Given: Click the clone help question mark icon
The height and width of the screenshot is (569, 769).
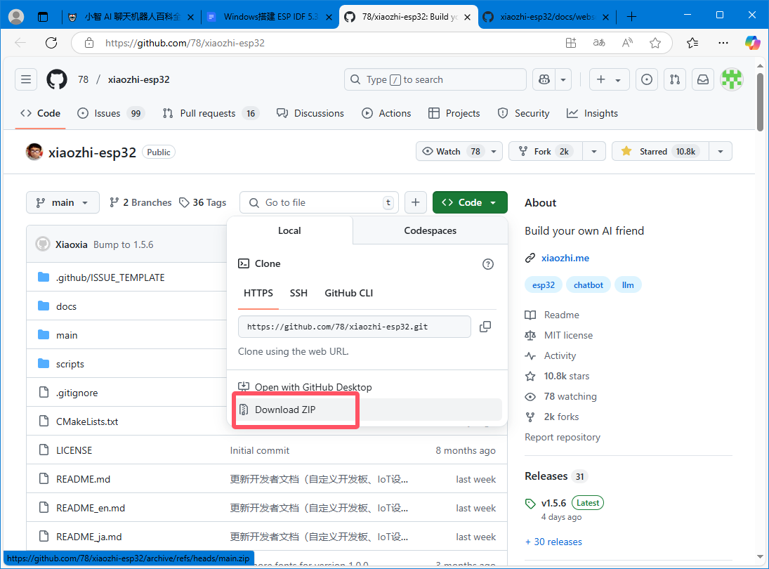Looking at the screenshot, I should [x=488, y=264].
